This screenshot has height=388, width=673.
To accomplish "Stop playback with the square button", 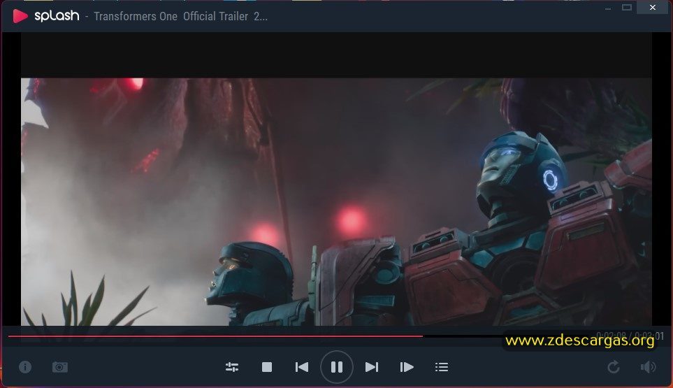I will click(267, 367).
